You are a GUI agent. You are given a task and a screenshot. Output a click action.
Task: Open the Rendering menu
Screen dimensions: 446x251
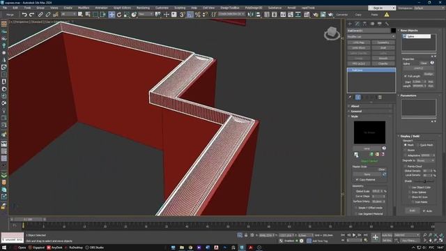[x=143, y=8]
